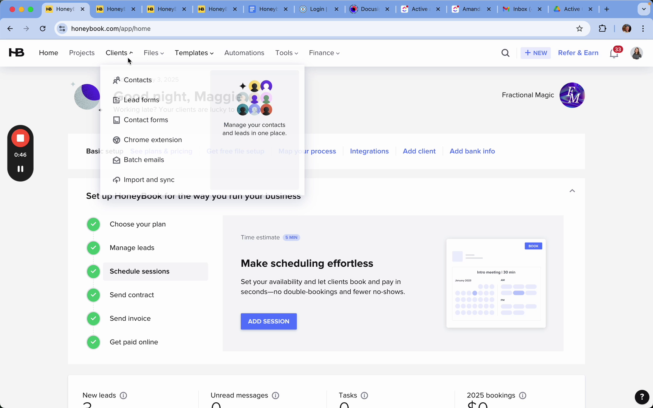Reload the current page
The height and width of the screenshot is (408, 653).
[x=43, y=29]
